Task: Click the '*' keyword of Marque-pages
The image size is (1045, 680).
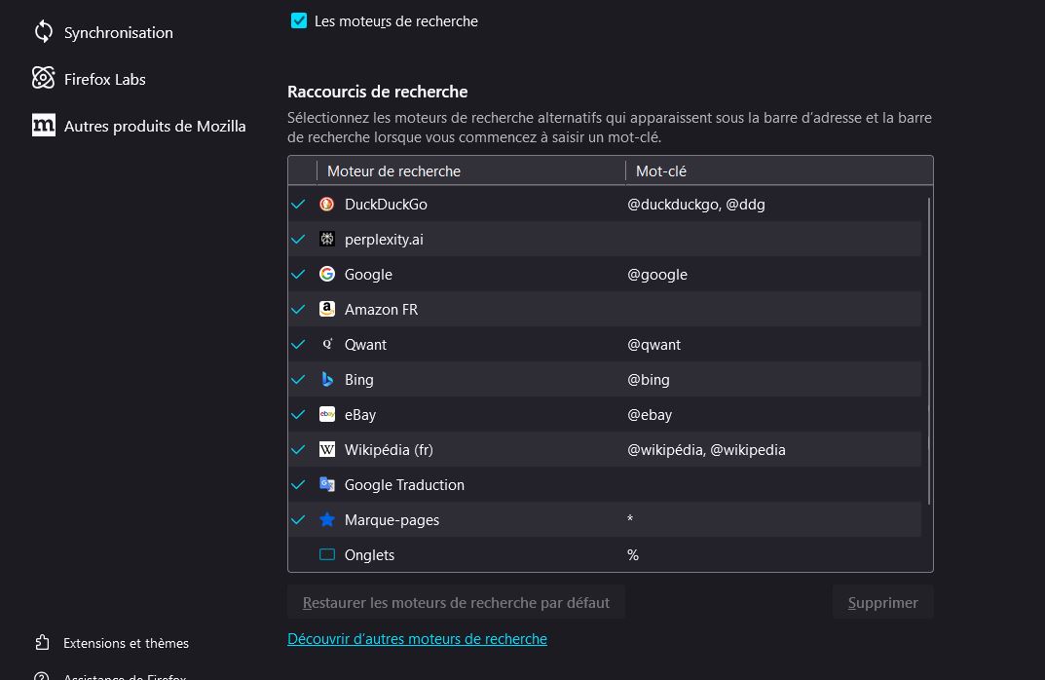Action: coord(630,519)
